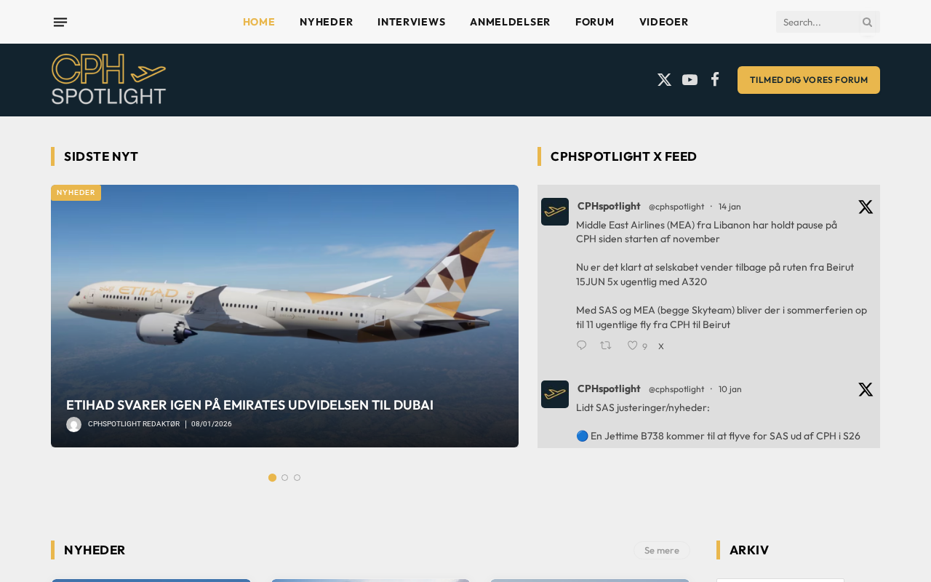Open the Etihad svarer igen article headline
931x582 pixels.
click(x=249, y=405)
